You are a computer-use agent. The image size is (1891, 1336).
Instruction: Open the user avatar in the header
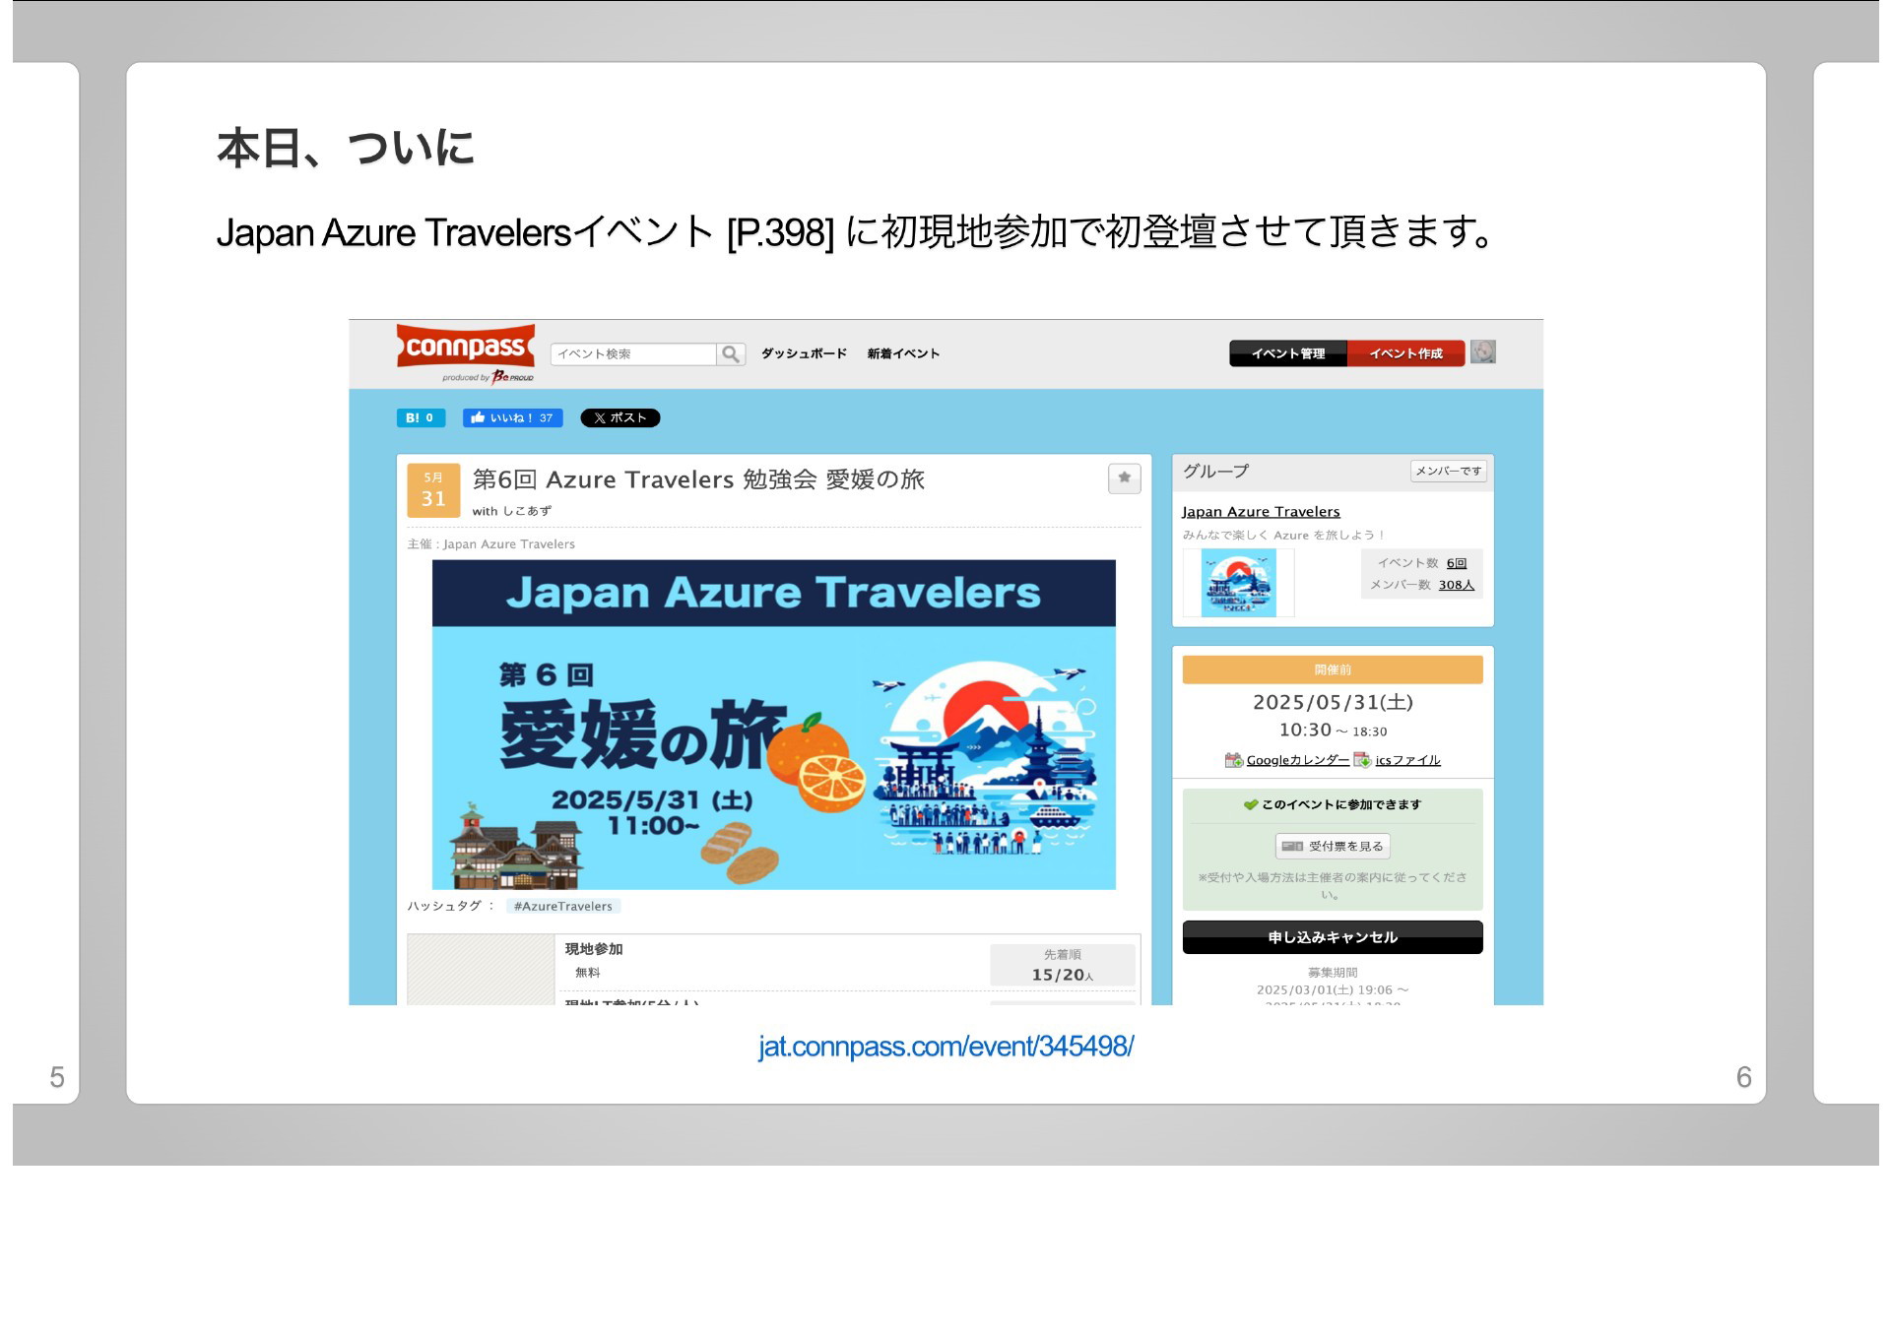1483,351
